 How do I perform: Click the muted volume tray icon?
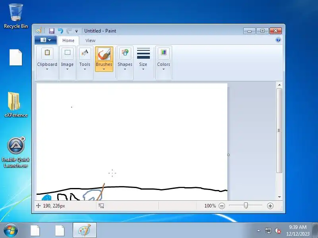pyautogui.click(x=277, y=230)
